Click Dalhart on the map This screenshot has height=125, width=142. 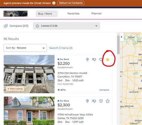(x=131, y=37)
